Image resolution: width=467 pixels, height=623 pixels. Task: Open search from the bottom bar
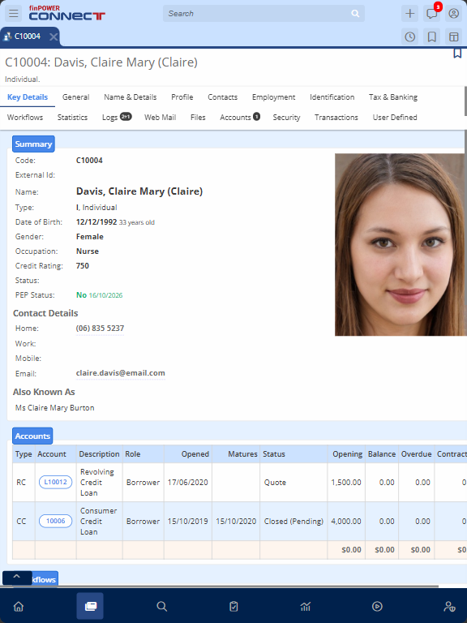[x=161, y=606]
